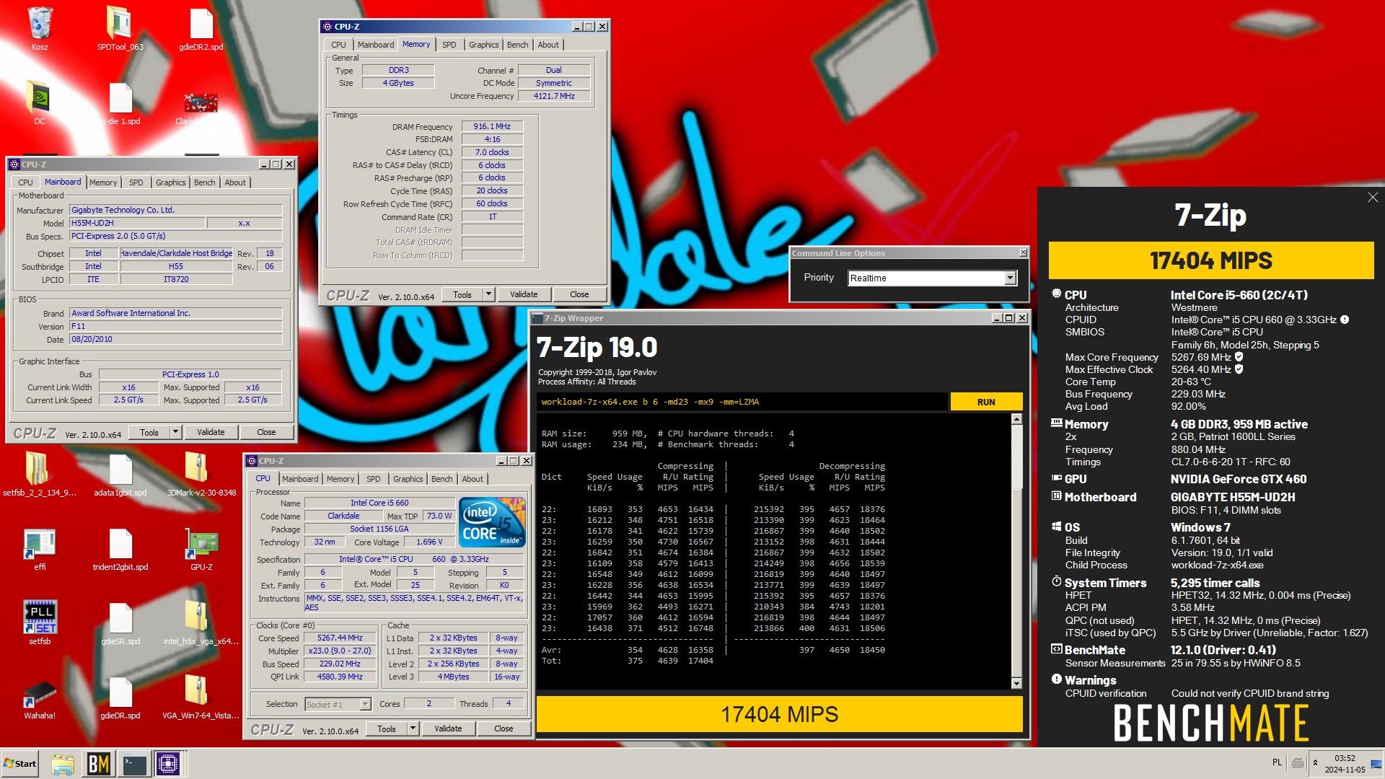Click Tools button in Mainboard CPU-Z window
The image size is (1385, 779).
tap(149, 432)
